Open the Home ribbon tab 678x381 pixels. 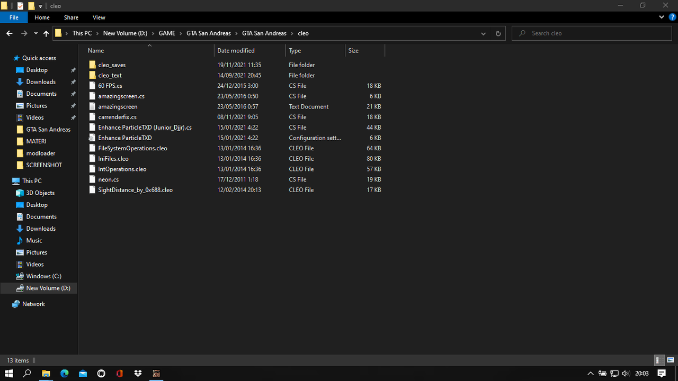[x=42, y=17]
